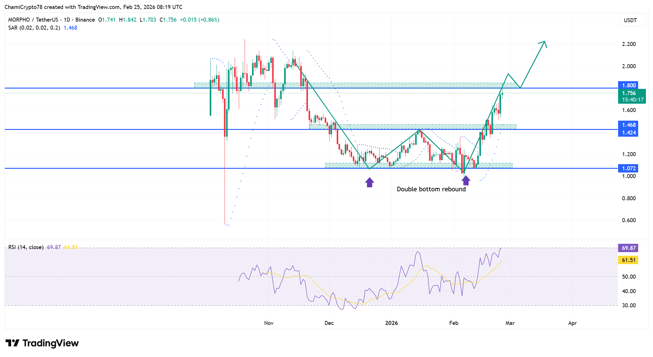The image size is (653, 357).
Task: Click the RSI (14, close) legend
Action: point(26,247)
